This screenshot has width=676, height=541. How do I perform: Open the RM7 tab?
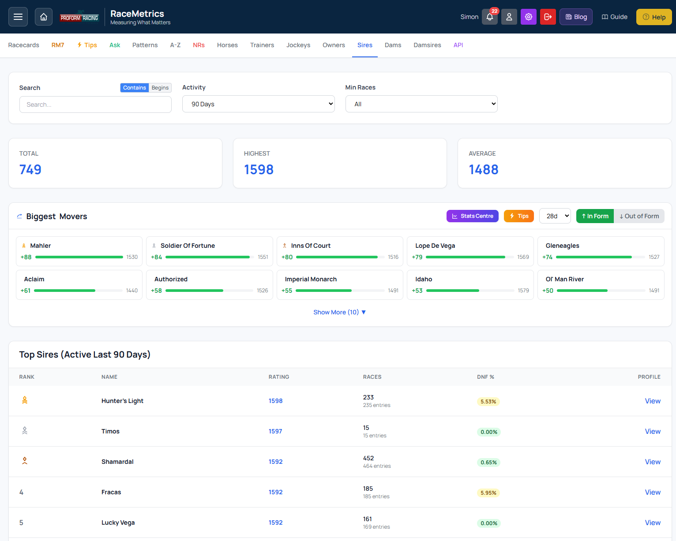[x=58, y=45]
